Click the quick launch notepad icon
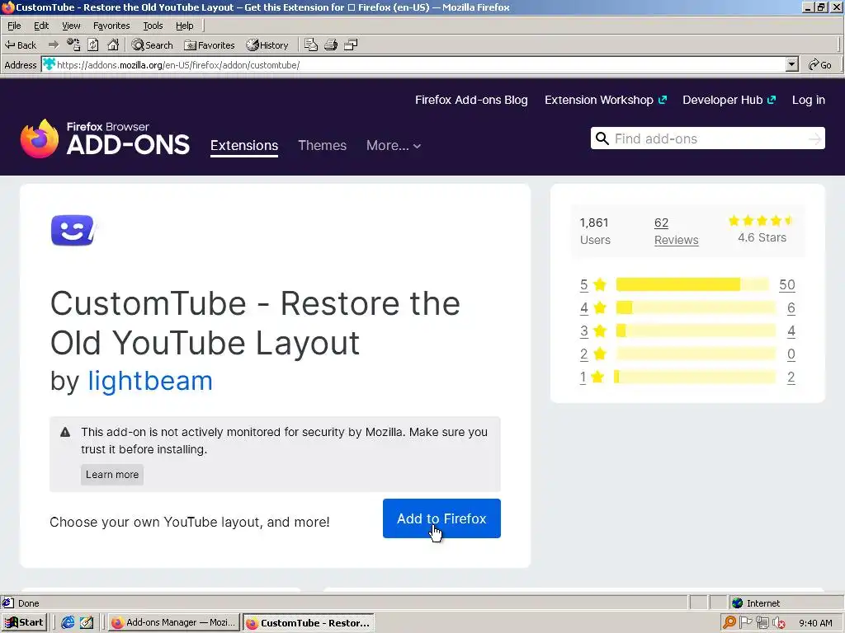Viewport: 845px width, 633px height. coord(87,623)
